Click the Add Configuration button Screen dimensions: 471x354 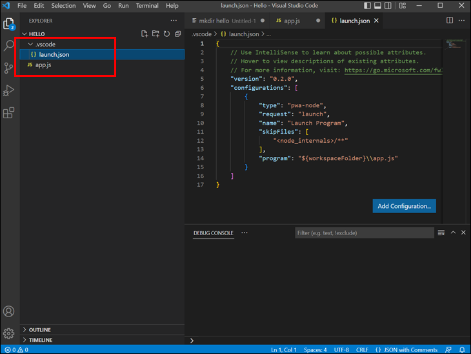[x=404, y=206]
